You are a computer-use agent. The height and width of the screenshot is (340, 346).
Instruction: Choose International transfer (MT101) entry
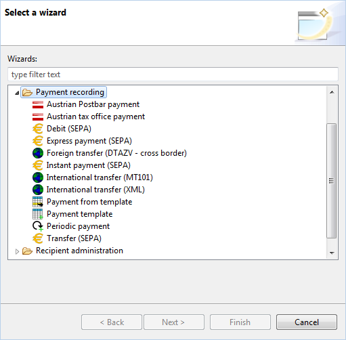100,177
